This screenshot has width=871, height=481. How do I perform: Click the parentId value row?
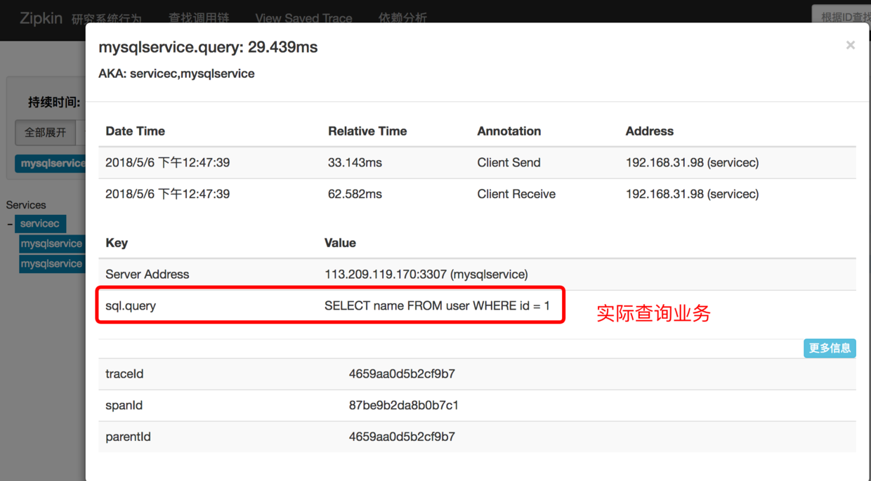[477, 437]
